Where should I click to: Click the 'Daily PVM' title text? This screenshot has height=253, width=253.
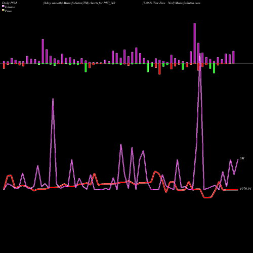click(x=10, y=3)
